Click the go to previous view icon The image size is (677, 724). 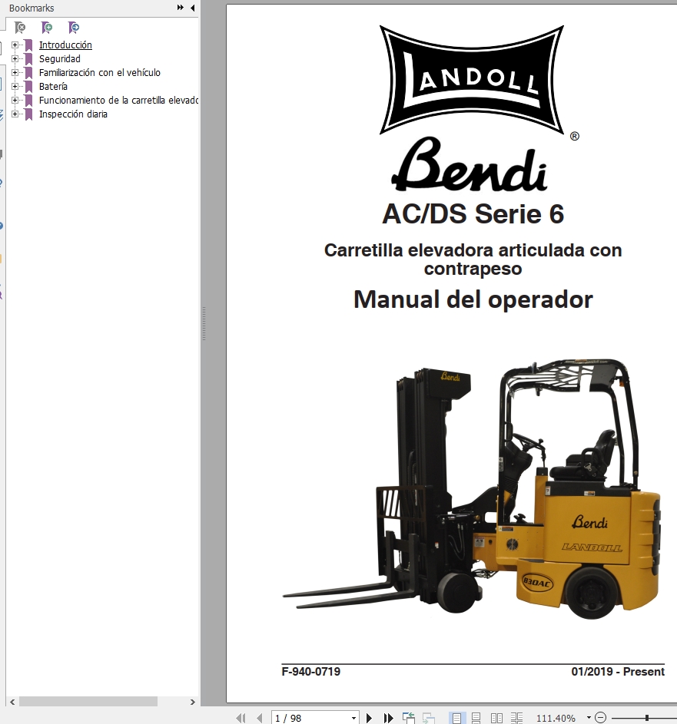pos(409,718)
